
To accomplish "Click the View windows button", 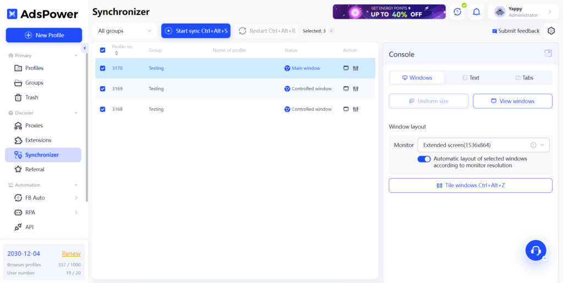I will pyautogui.click(x=513, y=101).
